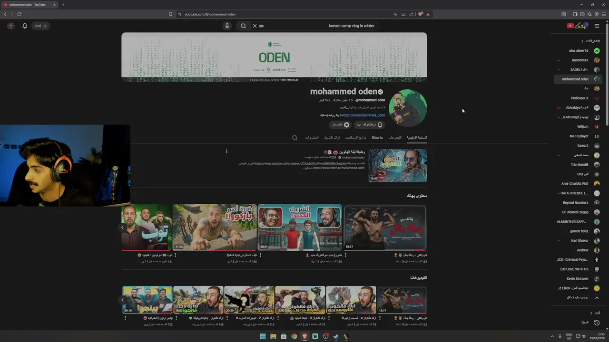
Task: Open mohammed oden channel profile picture
Action: point(408,108)
